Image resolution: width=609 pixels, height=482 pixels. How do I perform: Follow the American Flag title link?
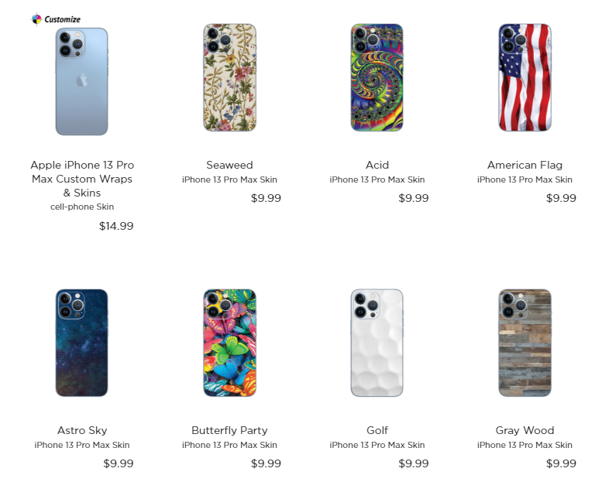[525, 166]
